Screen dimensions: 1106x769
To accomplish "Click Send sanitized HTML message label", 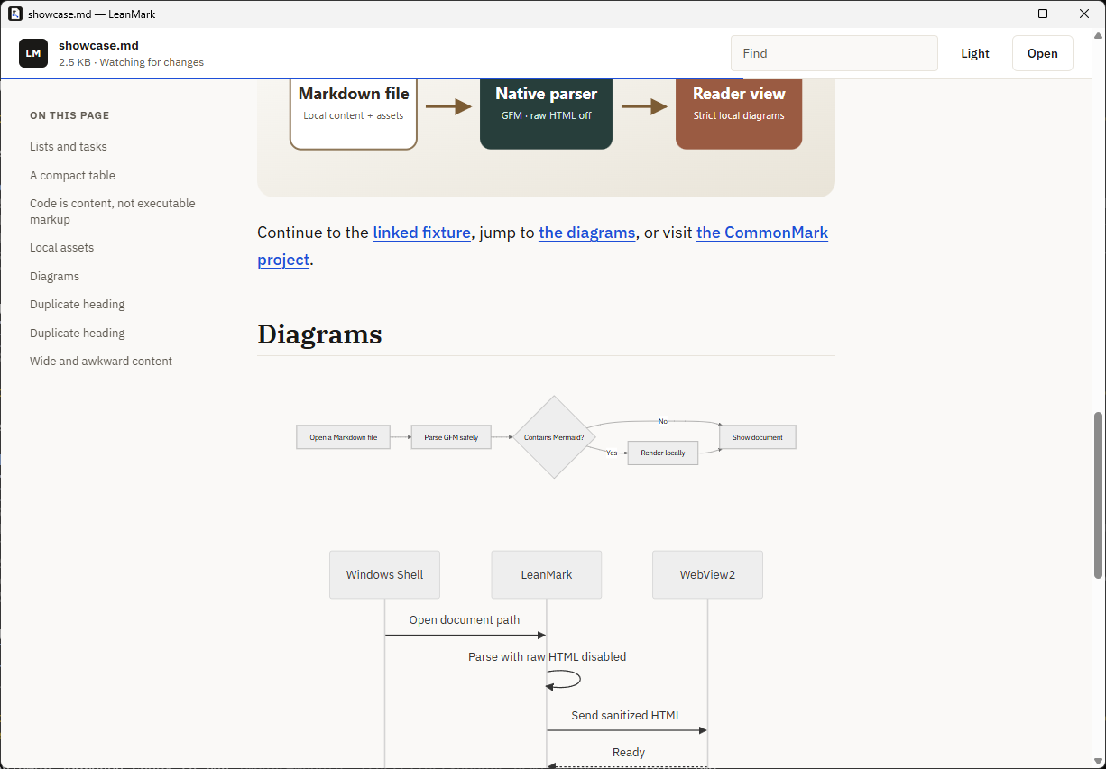I will (626, 715).
